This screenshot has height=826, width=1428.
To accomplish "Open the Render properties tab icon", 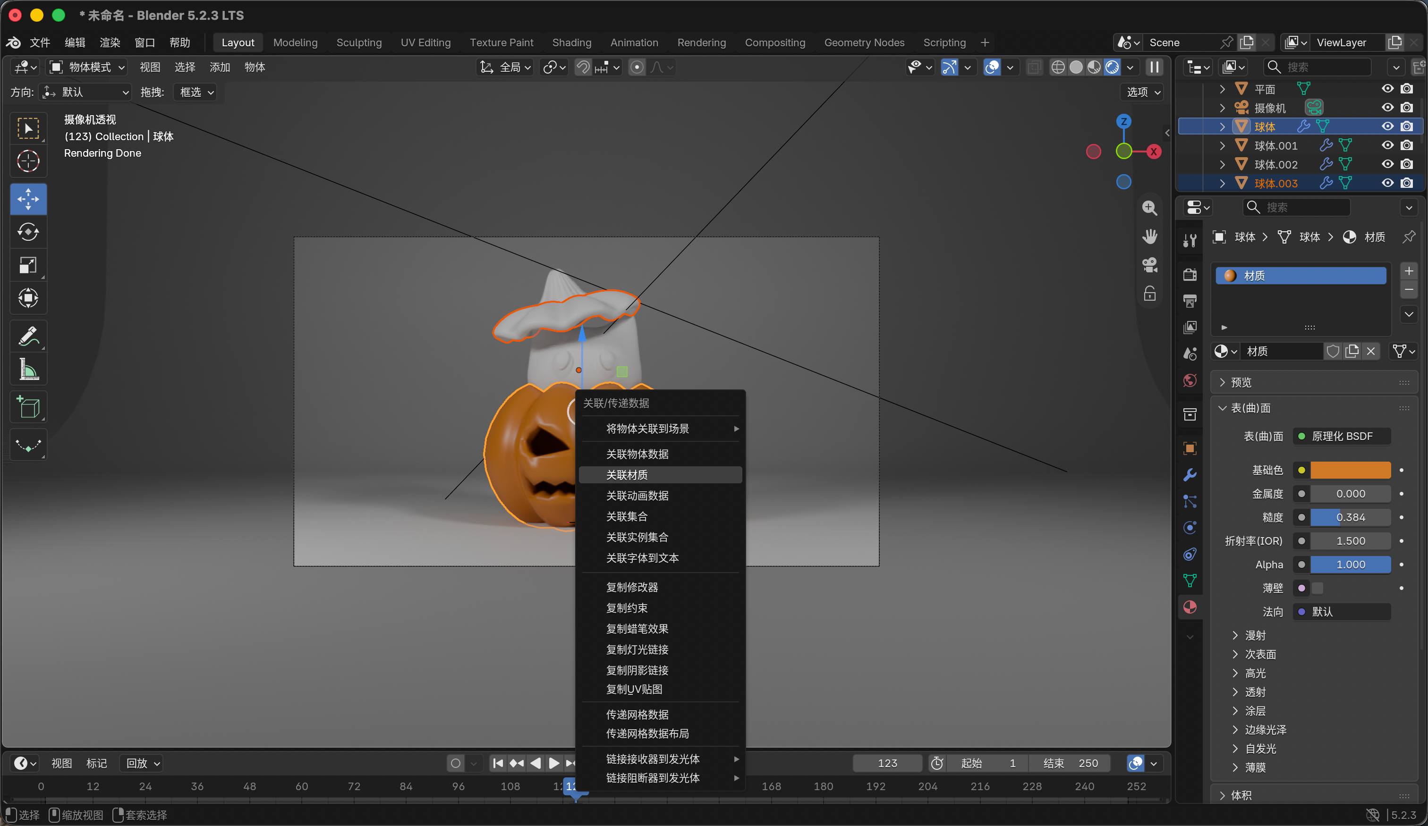I will 1190,275.
